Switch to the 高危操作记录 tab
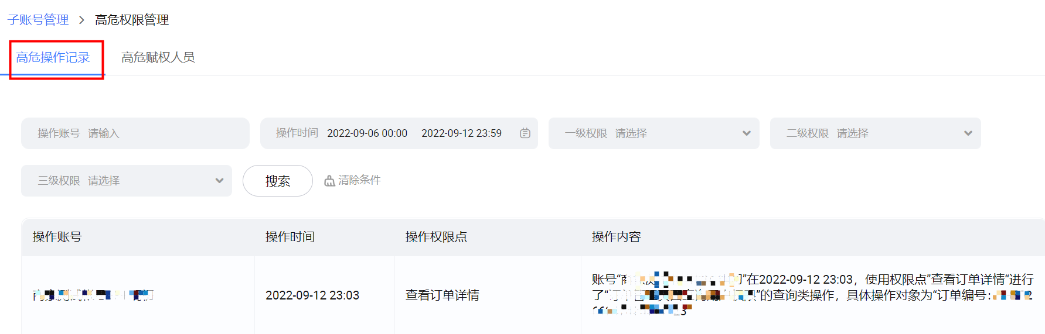Viewport: 1045px width, 334px height. pos(53,57)
